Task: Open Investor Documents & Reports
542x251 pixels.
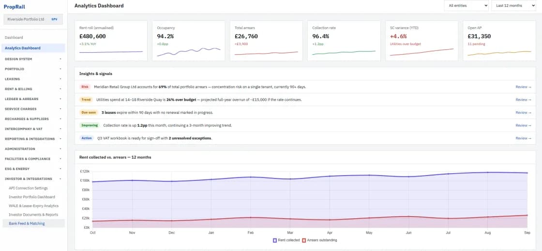Action: [33, 215]
